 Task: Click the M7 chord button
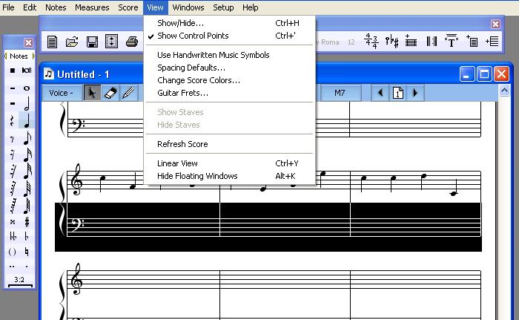pos(340,93)
